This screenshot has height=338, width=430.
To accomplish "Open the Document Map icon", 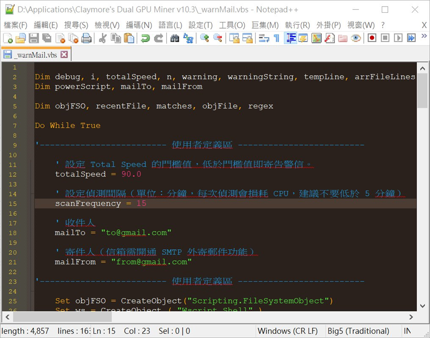I will pyautogui.click(x=316, y=38).
